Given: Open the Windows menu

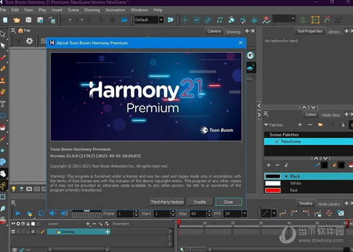Looking at the screenshot, I should point(139,10).
